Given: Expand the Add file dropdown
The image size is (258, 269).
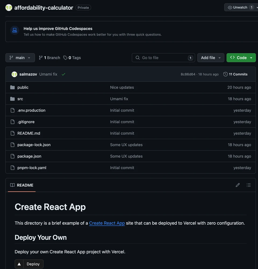Looking at the screenshot, I should 211,58.
